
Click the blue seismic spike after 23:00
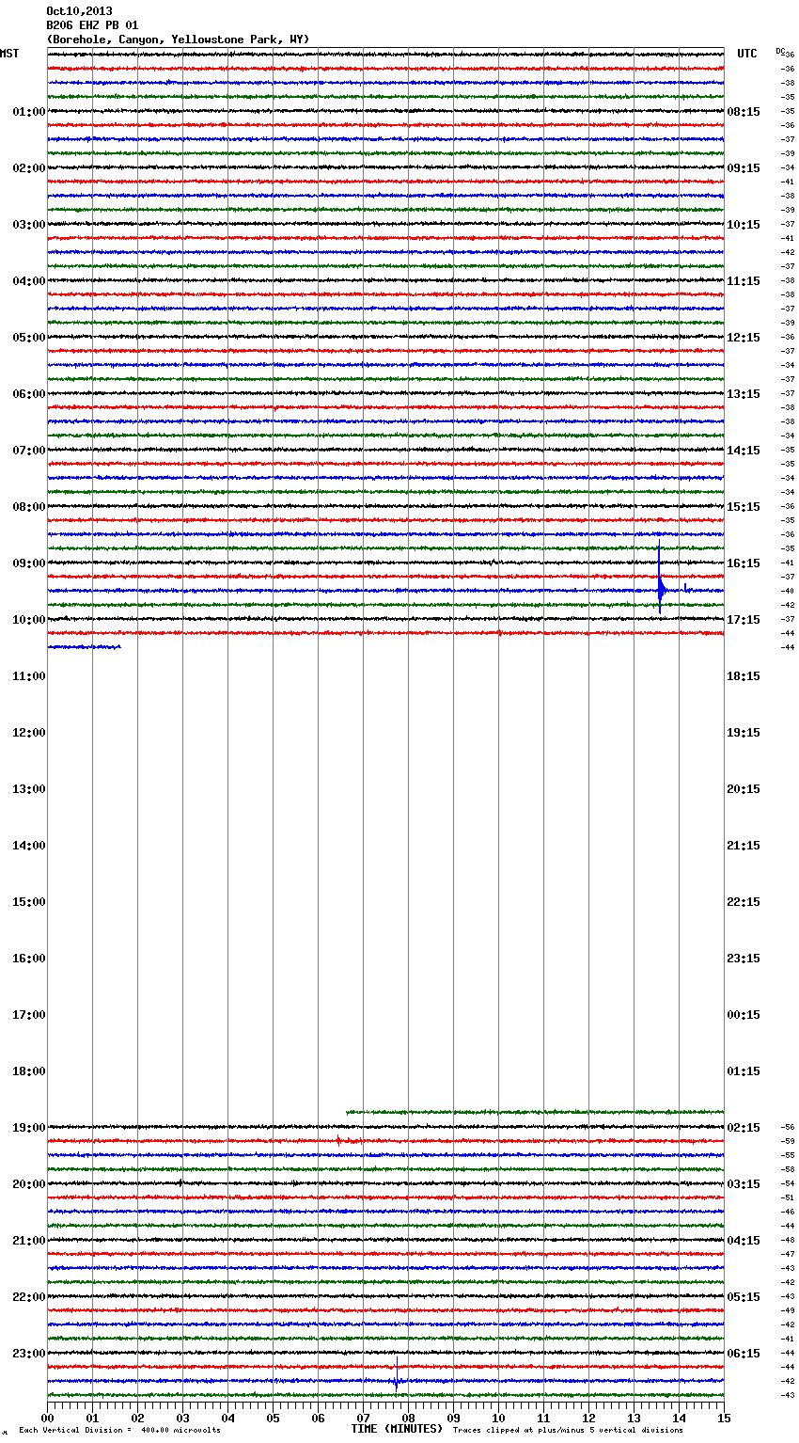(x=397, y=1373)
